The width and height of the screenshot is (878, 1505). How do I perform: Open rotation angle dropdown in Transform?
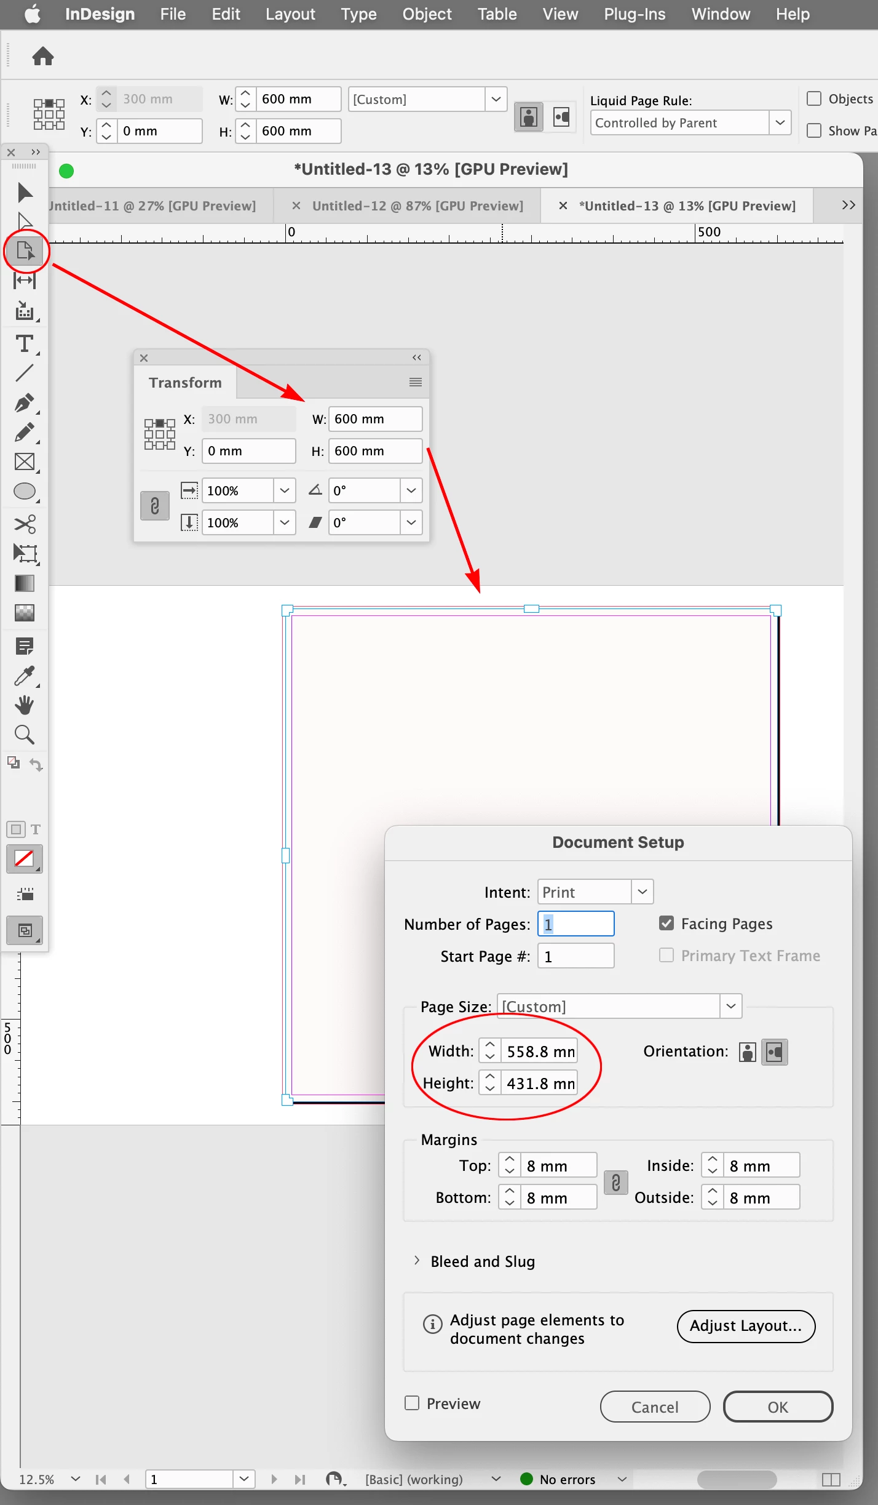(x=411, y=490)
